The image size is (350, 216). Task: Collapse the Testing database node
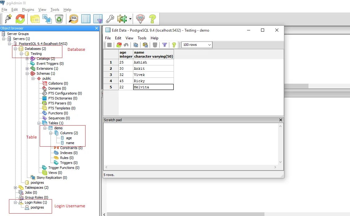(x=21, y=54)
